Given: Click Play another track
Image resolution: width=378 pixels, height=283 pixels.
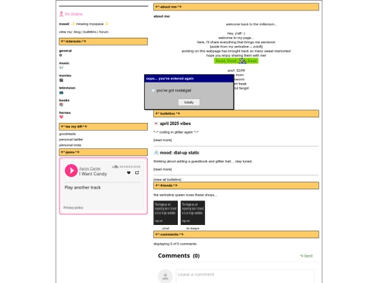Looking at the screenshot, I should tap(83, 187).
